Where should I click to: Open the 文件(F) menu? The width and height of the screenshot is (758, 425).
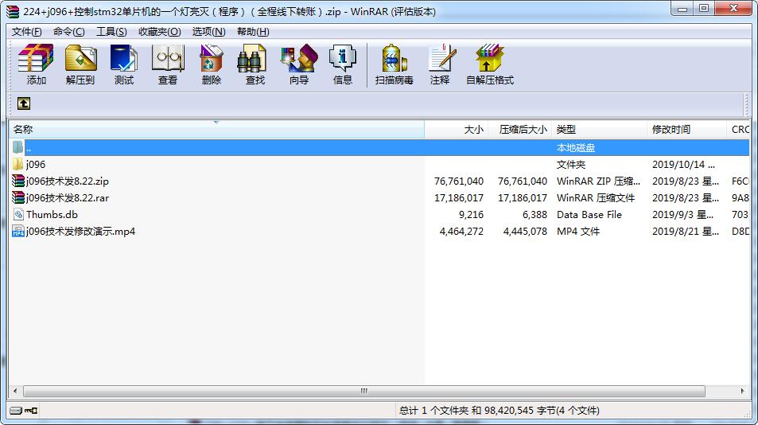[26, 31]
